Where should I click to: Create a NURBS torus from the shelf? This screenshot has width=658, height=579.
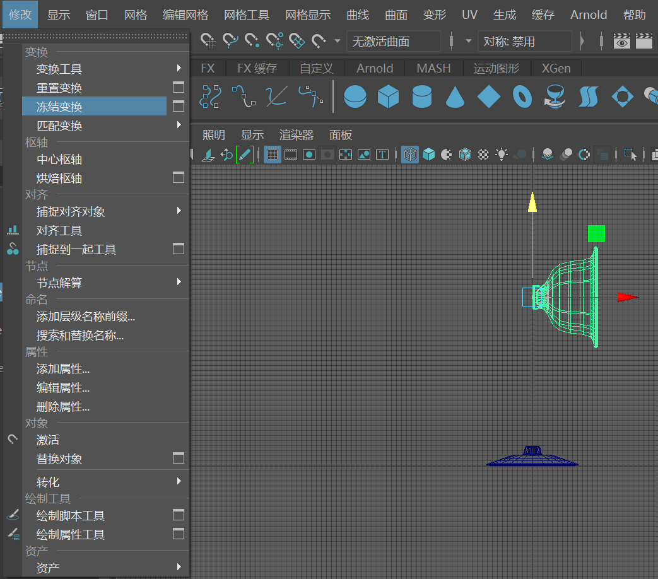click(x=522, y=96)
